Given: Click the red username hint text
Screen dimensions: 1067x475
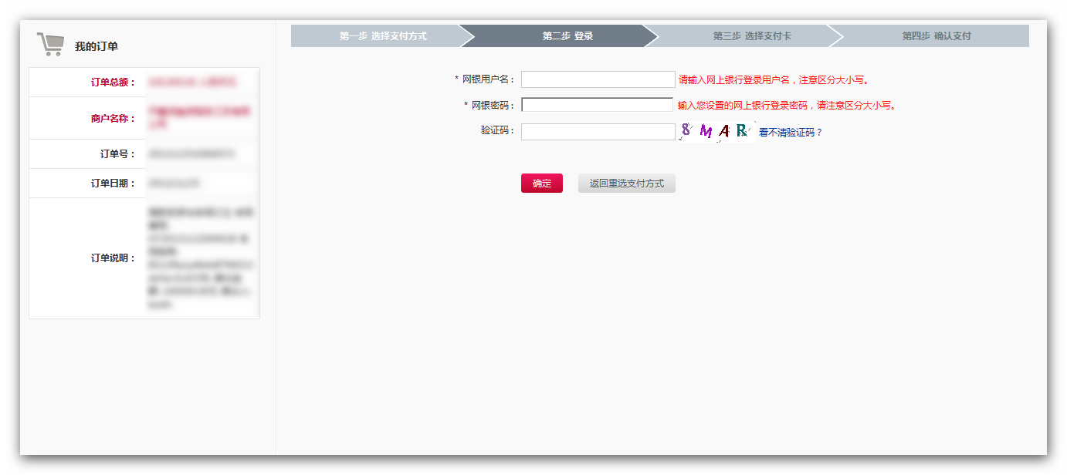Looking at the screenshot, I should click(x=774, y=80).
